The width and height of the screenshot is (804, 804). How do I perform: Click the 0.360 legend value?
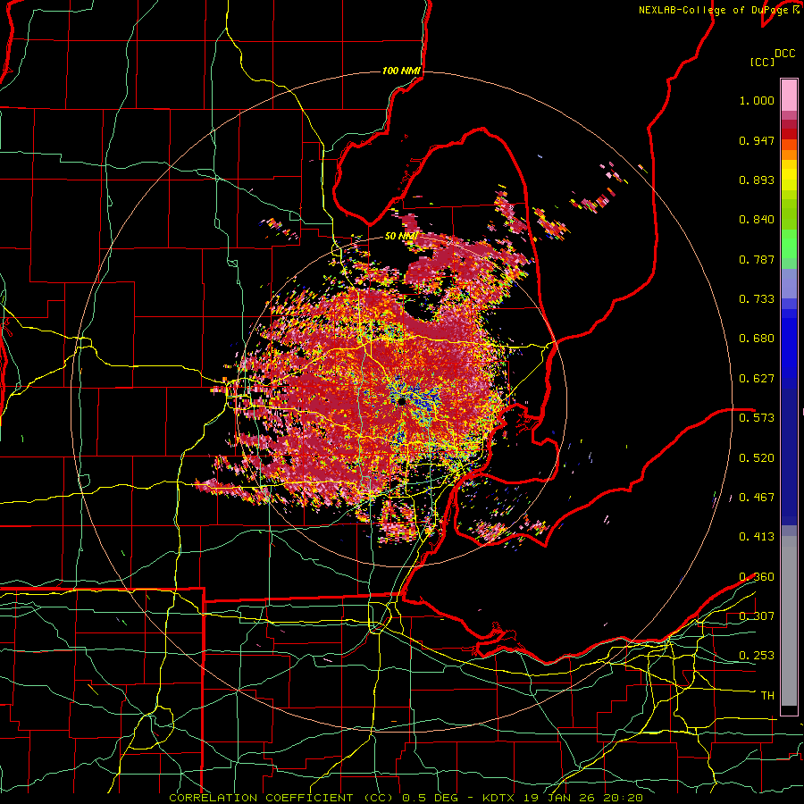pos(757,577)
